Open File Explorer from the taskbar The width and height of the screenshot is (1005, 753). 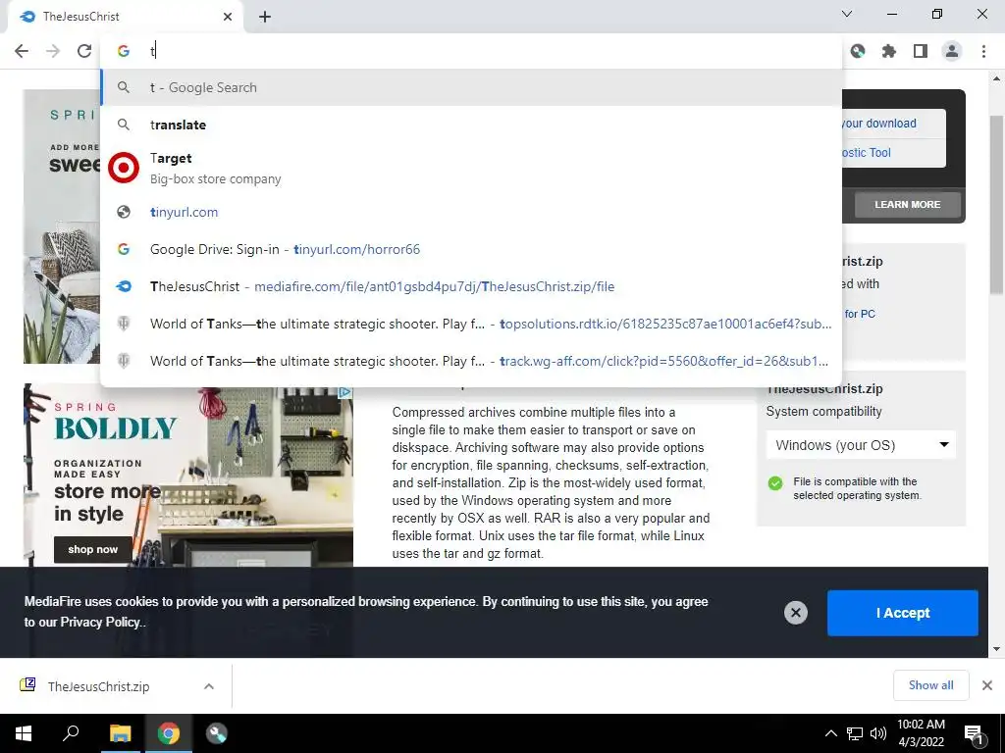120,733
